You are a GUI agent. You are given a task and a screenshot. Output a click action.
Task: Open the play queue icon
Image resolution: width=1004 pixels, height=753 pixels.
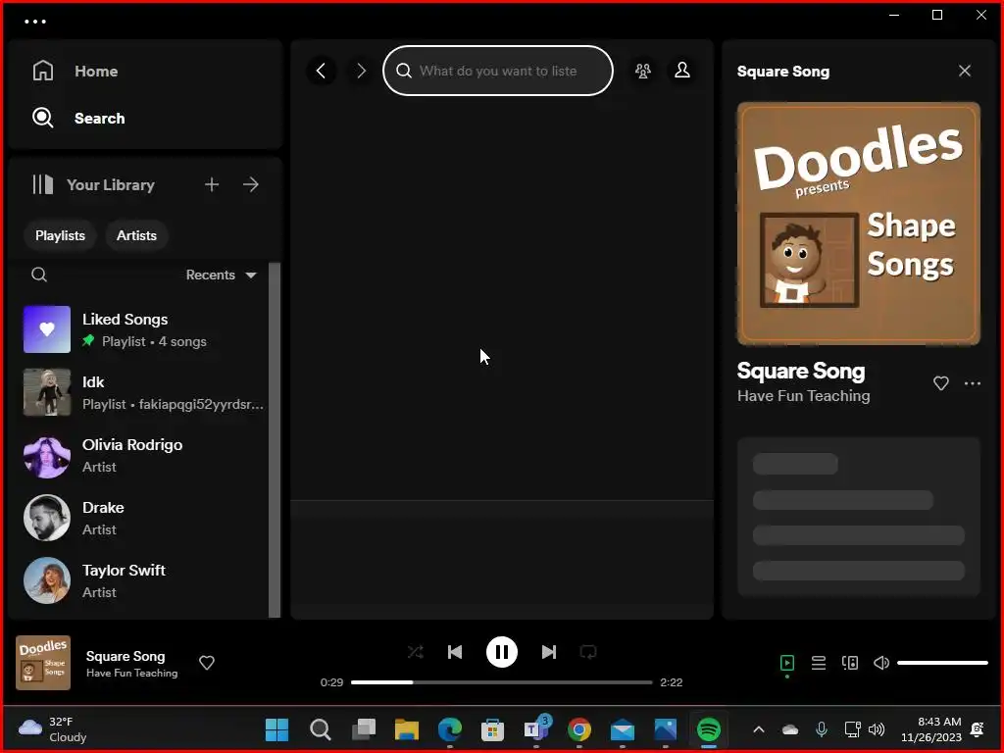[x=819, y=663]
